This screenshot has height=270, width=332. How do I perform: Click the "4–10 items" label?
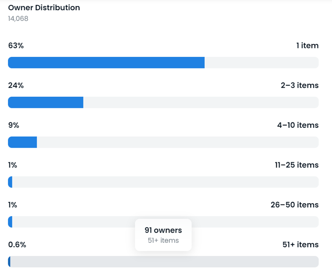click(x=298, y=125)
